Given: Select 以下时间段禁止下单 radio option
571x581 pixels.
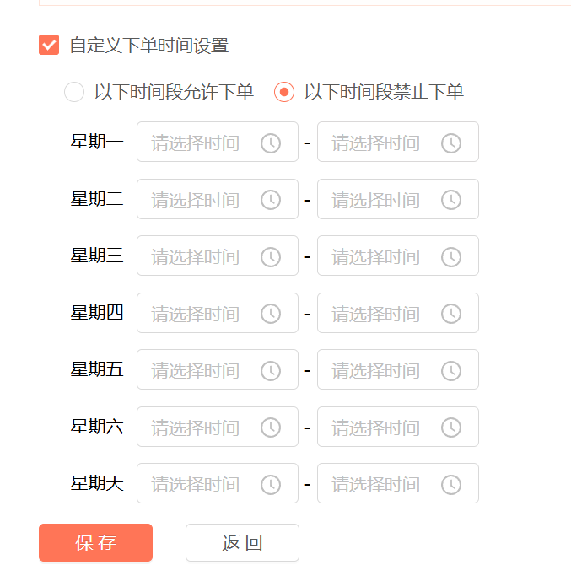Looking at the screenshot, I should [x=284, y=92].
